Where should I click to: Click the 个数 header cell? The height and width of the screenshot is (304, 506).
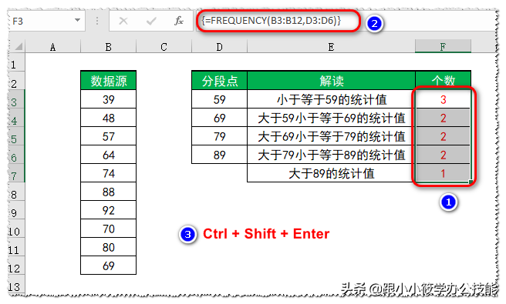point(443,81)
